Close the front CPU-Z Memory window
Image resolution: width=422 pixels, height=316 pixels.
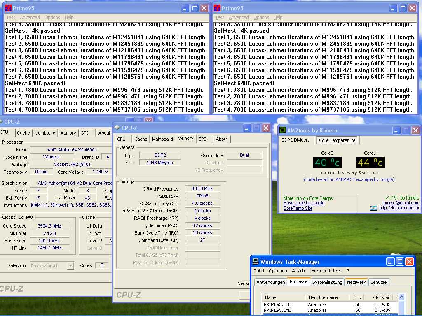[x=266, y=128]
